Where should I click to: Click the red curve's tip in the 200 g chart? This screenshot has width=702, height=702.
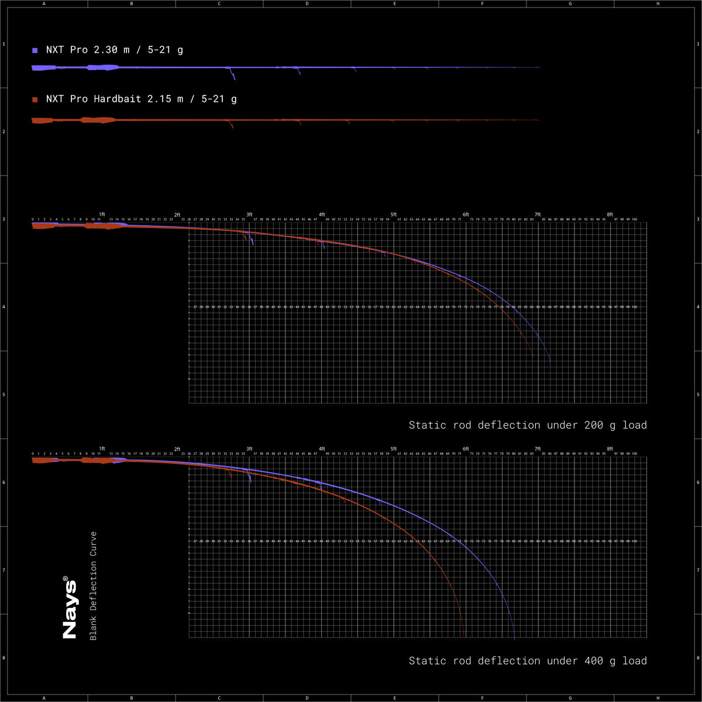coord(533,355)
